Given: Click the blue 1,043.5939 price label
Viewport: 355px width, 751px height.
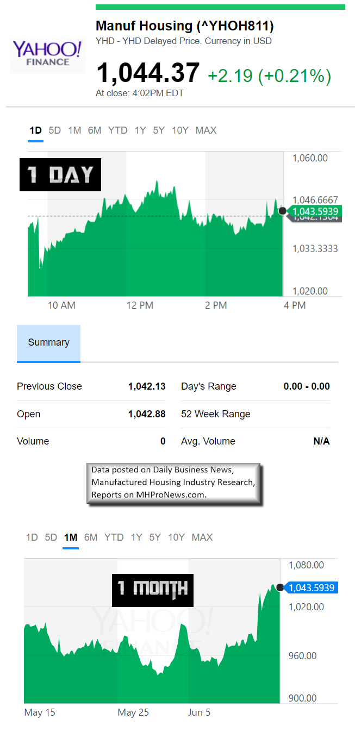Looking at the screenshot, I should tap(312, 587).
